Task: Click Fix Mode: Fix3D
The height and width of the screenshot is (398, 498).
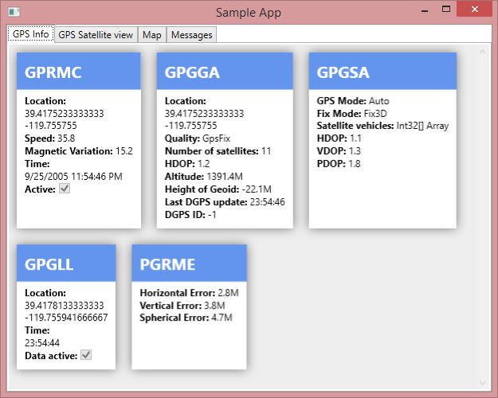Action: tap(352, 114)
